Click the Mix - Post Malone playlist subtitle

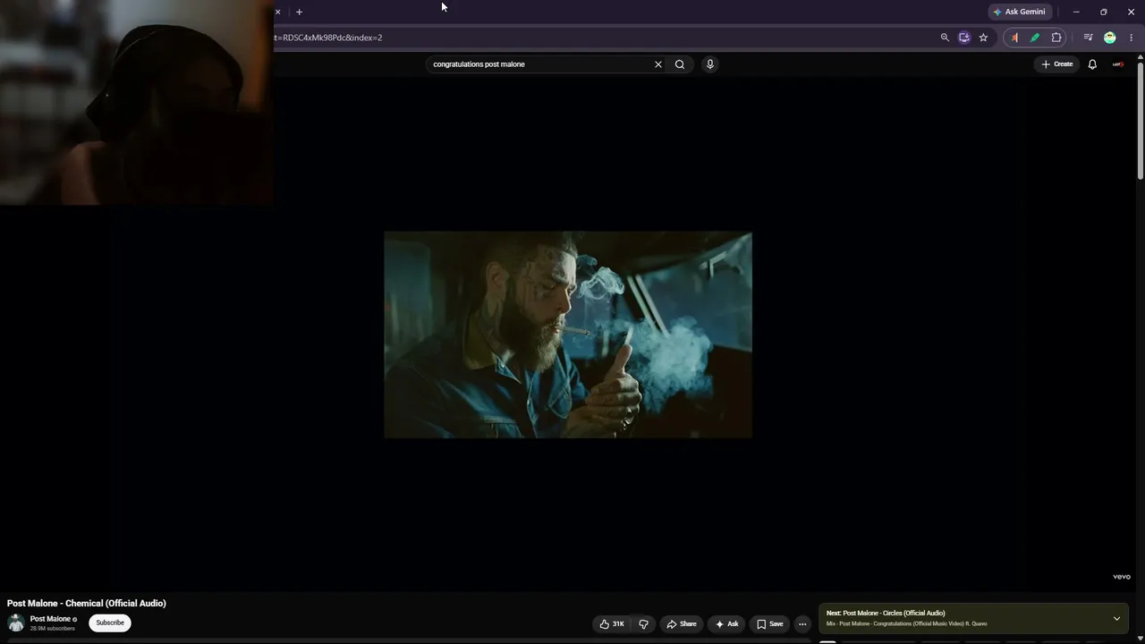[x=907, y=624]
